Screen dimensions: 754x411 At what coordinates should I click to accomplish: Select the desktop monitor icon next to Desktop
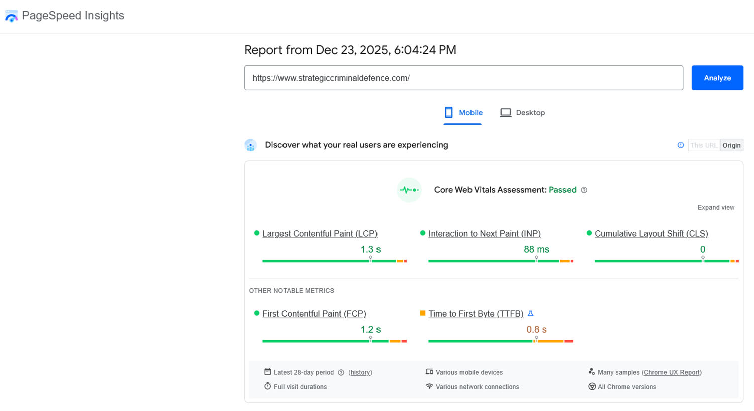(x=505, y=112)
